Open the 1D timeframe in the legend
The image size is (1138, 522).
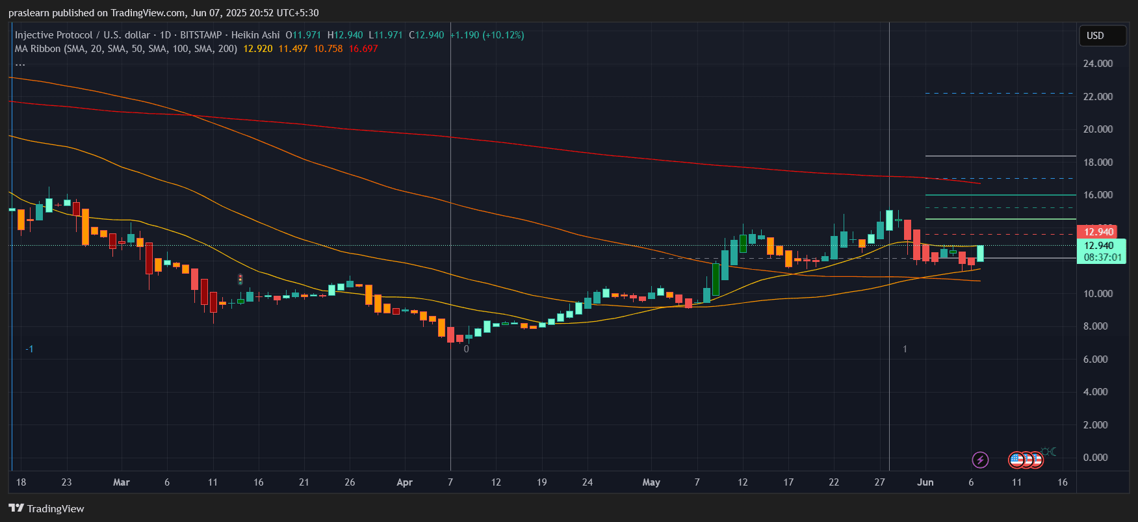coord(165,35)
